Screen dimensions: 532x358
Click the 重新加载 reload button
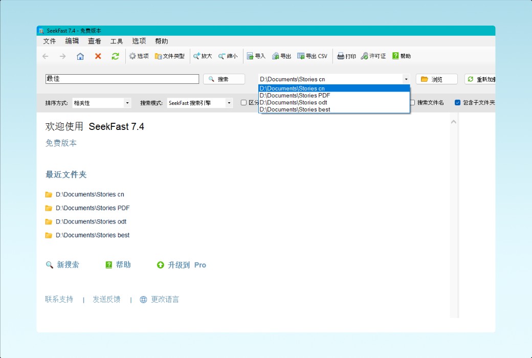[480, 79]
